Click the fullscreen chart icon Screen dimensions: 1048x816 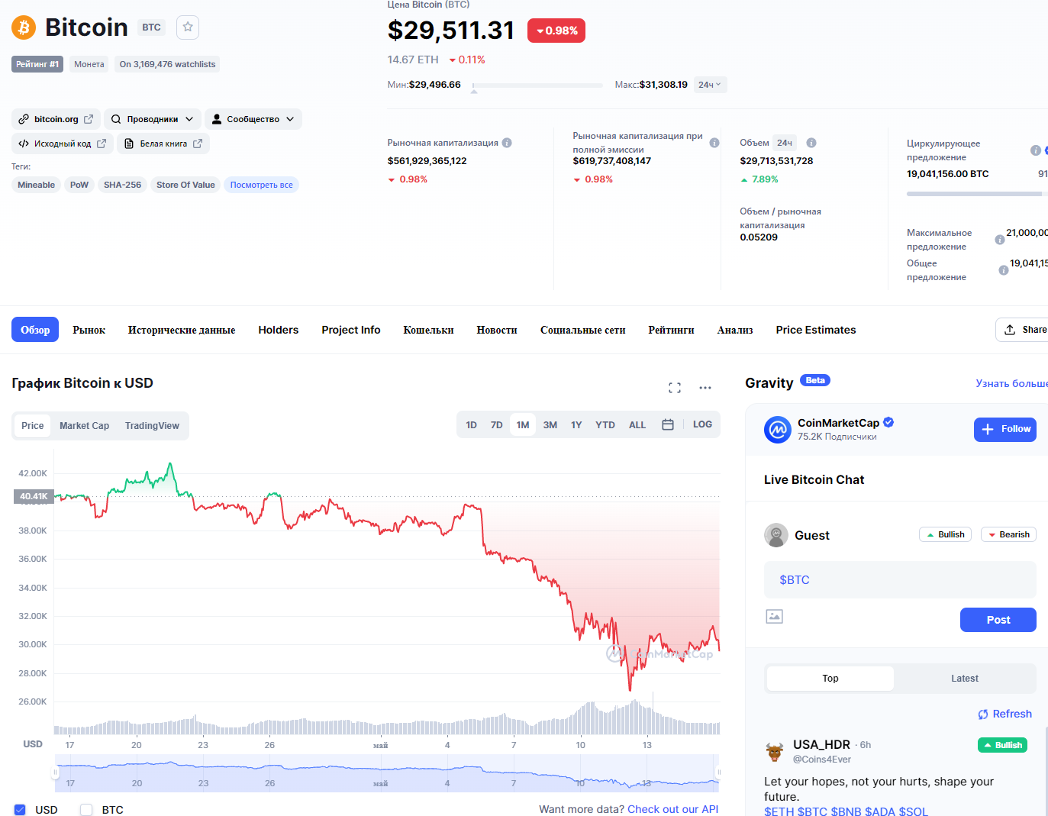coord(675,388)
